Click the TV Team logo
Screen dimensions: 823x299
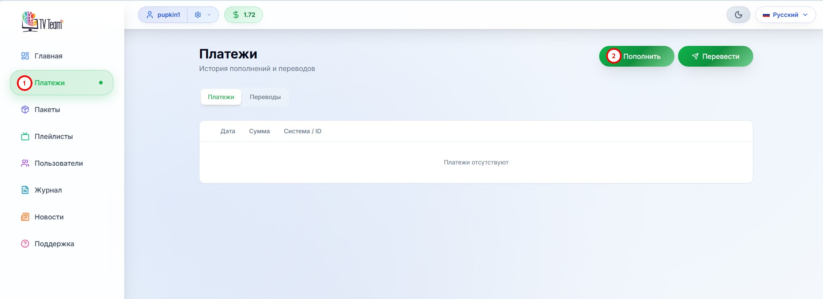click(42, 22)
